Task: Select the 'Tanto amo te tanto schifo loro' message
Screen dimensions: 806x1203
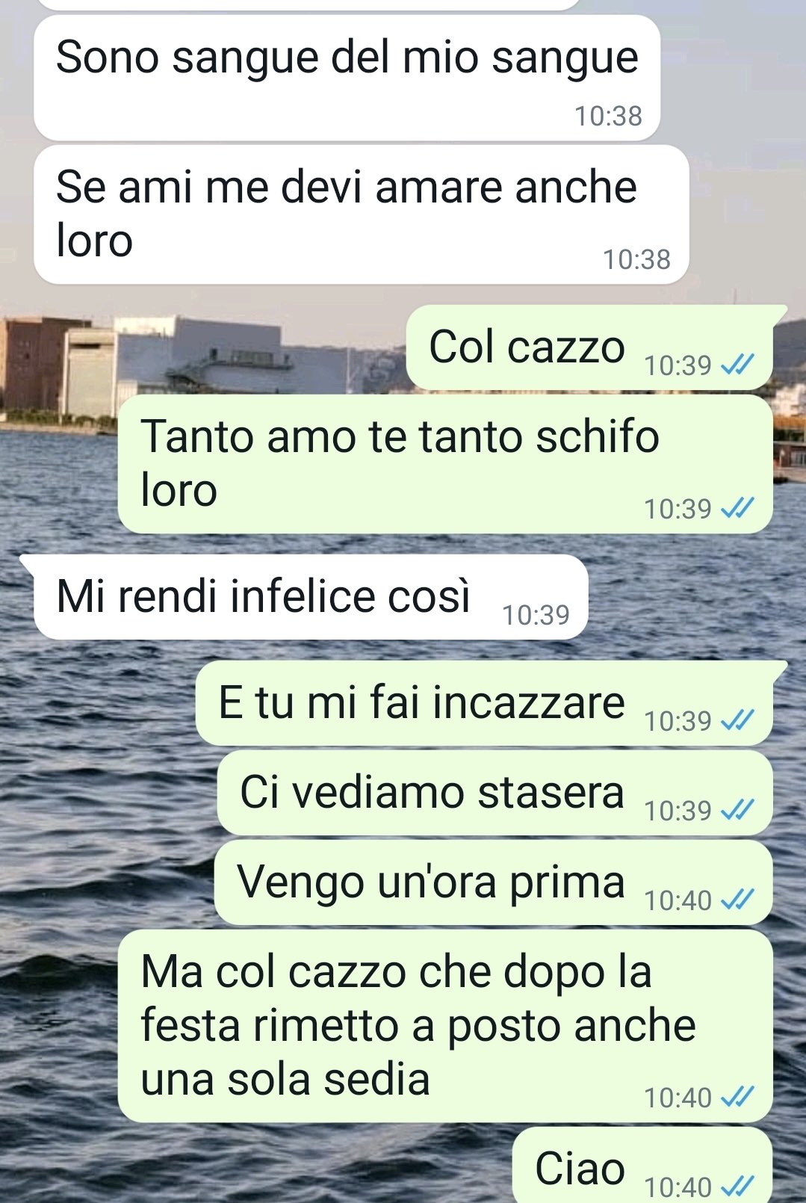Action: click(445, 464)
